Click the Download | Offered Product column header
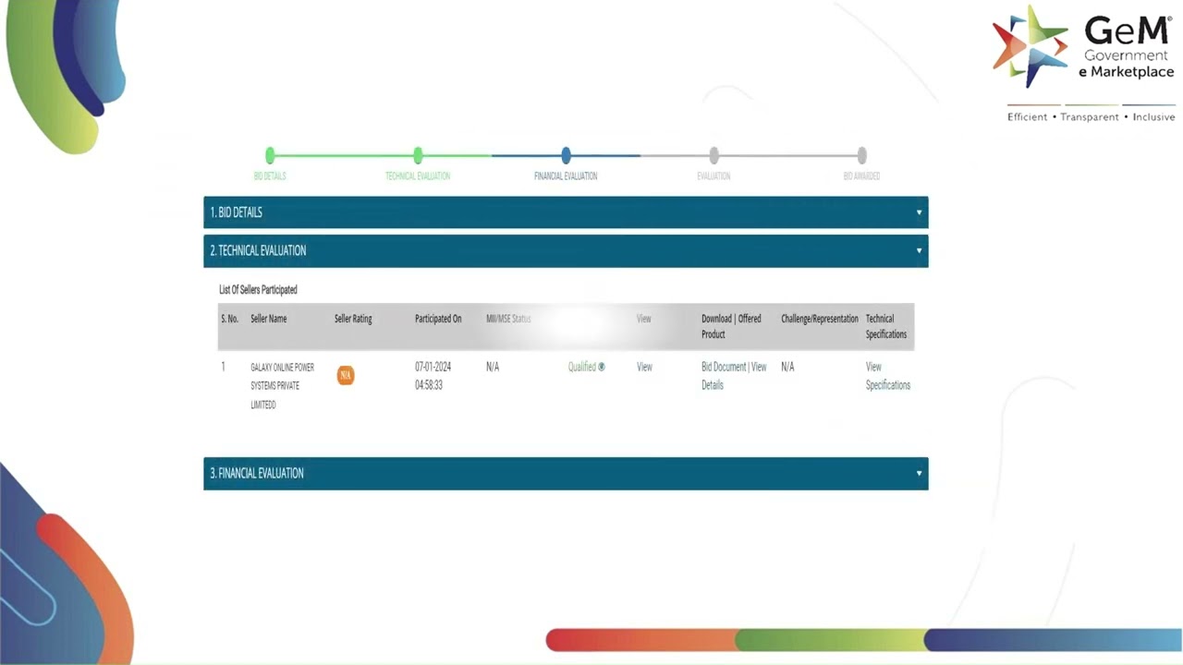Image resolution: width=1183 pixels, height=665 pixels. [x=731, y=326]
